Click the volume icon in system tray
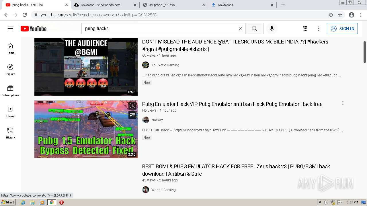Screen dimensions: 367x206 coord(326,202)
